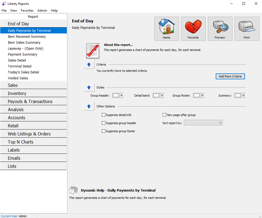
Task: Open the Favorites menu
Action: (x=27, y=11)
